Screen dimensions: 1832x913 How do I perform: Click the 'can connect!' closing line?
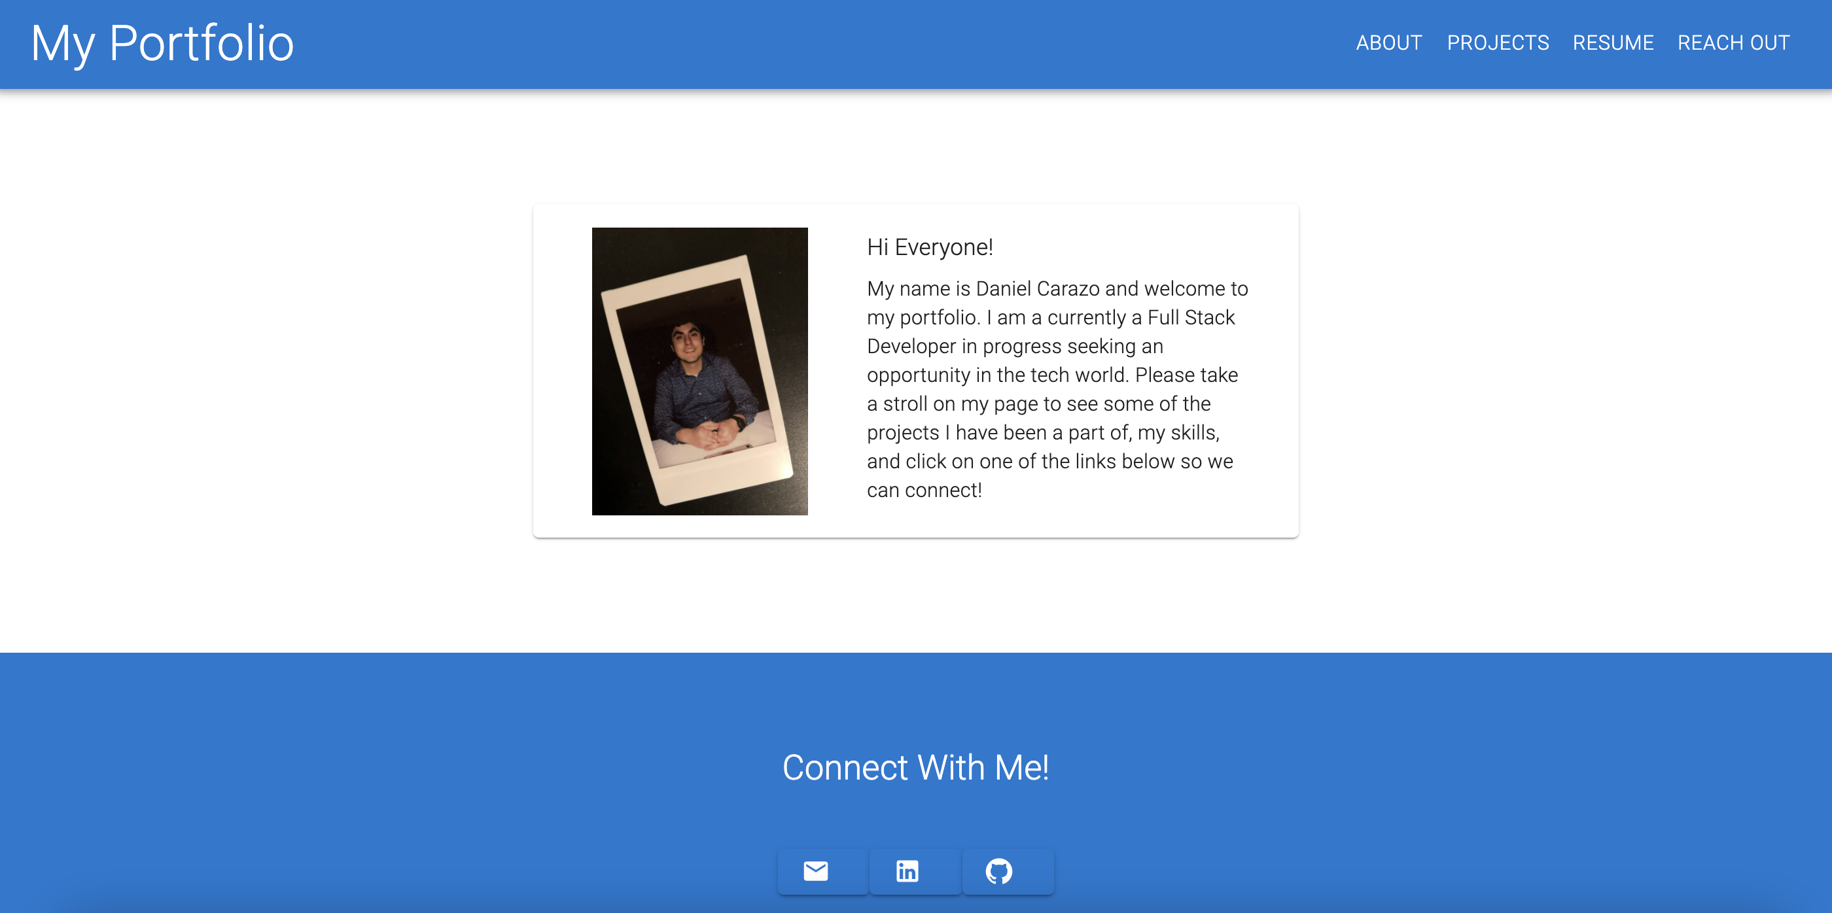point(924,490)
